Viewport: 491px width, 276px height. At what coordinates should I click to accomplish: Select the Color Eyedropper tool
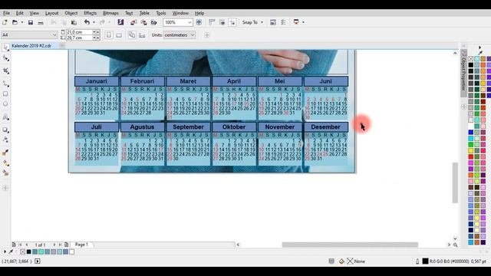point(5,153)
